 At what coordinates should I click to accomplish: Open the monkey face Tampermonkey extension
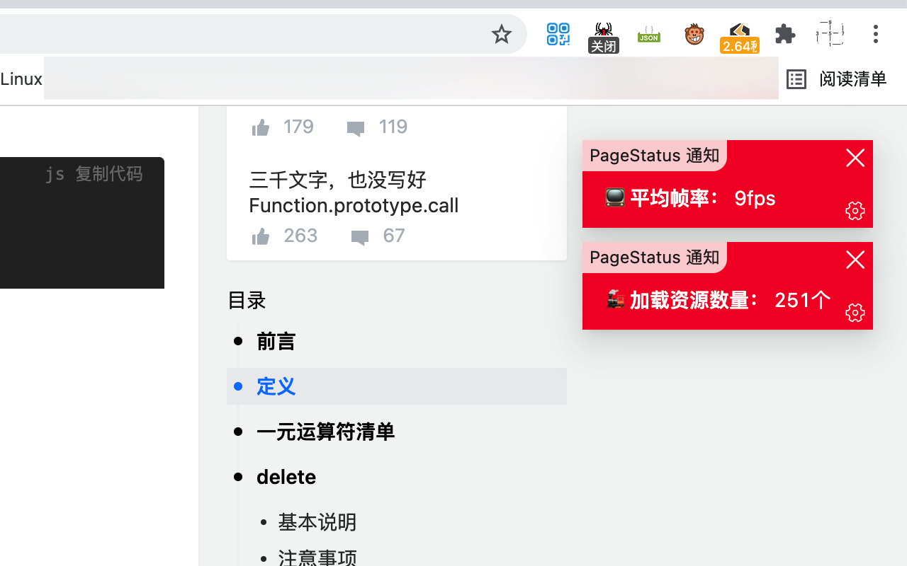pos(694,34)
